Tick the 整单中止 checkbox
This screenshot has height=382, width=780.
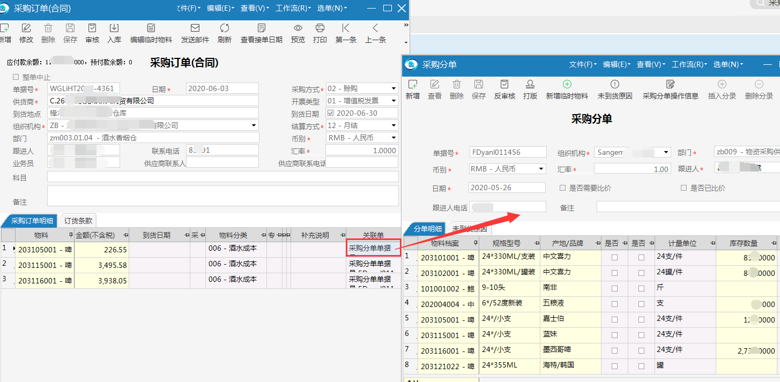click(16, 77)
